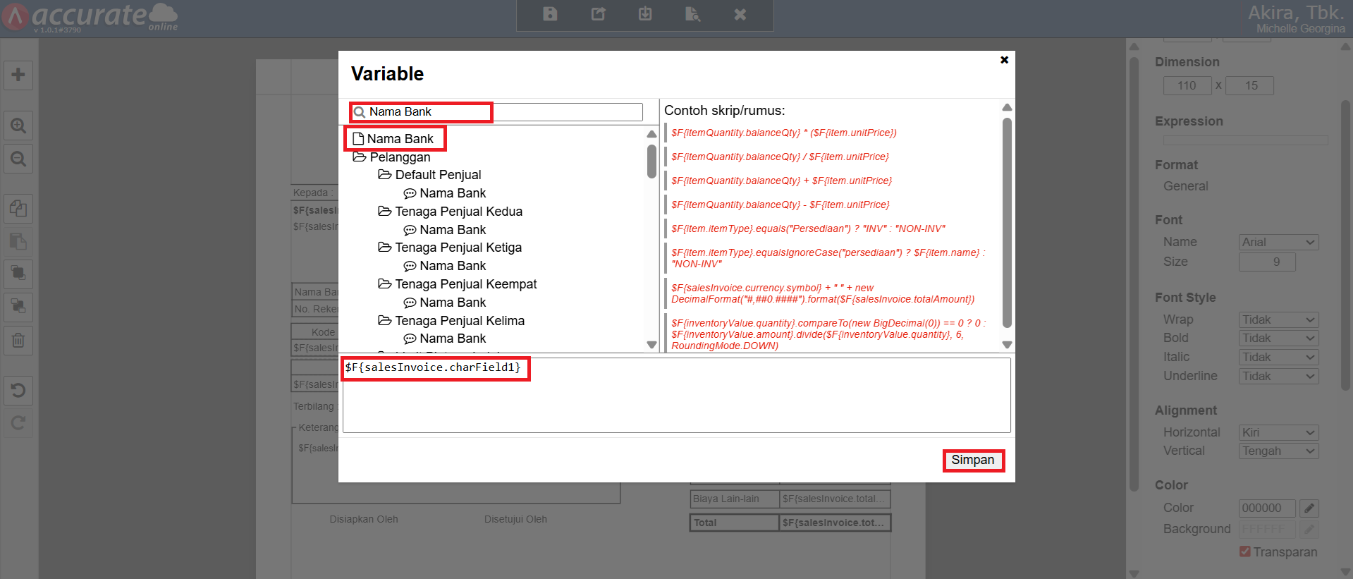Click the Color value field showing 000000
The width and height of the screenshot is (1353, 579).
point(1266,508)
